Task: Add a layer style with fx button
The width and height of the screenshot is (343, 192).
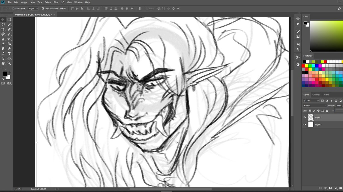Action: 325,188
